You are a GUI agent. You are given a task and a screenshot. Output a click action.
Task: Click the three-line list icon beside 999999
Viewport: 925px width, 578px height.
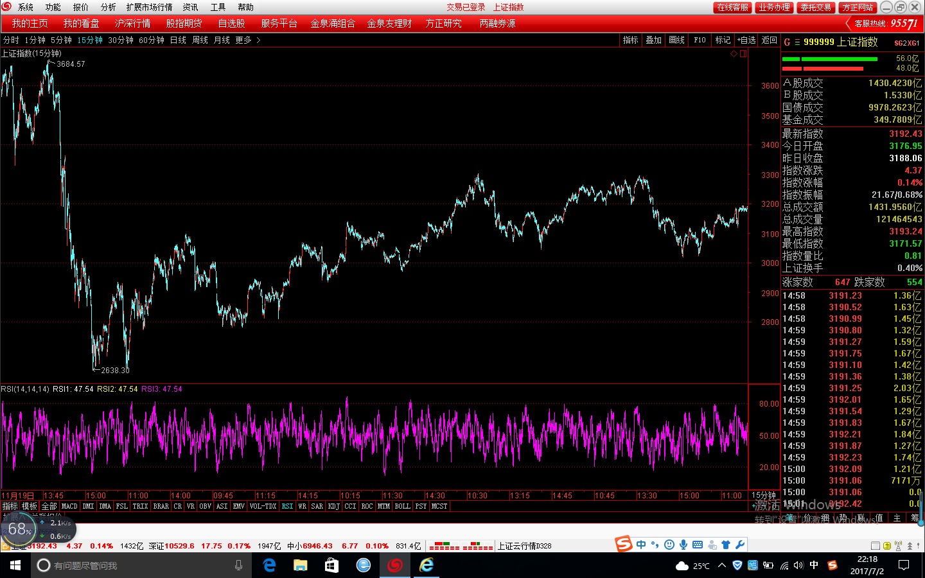pyautogui.click(x=797, y=42)
